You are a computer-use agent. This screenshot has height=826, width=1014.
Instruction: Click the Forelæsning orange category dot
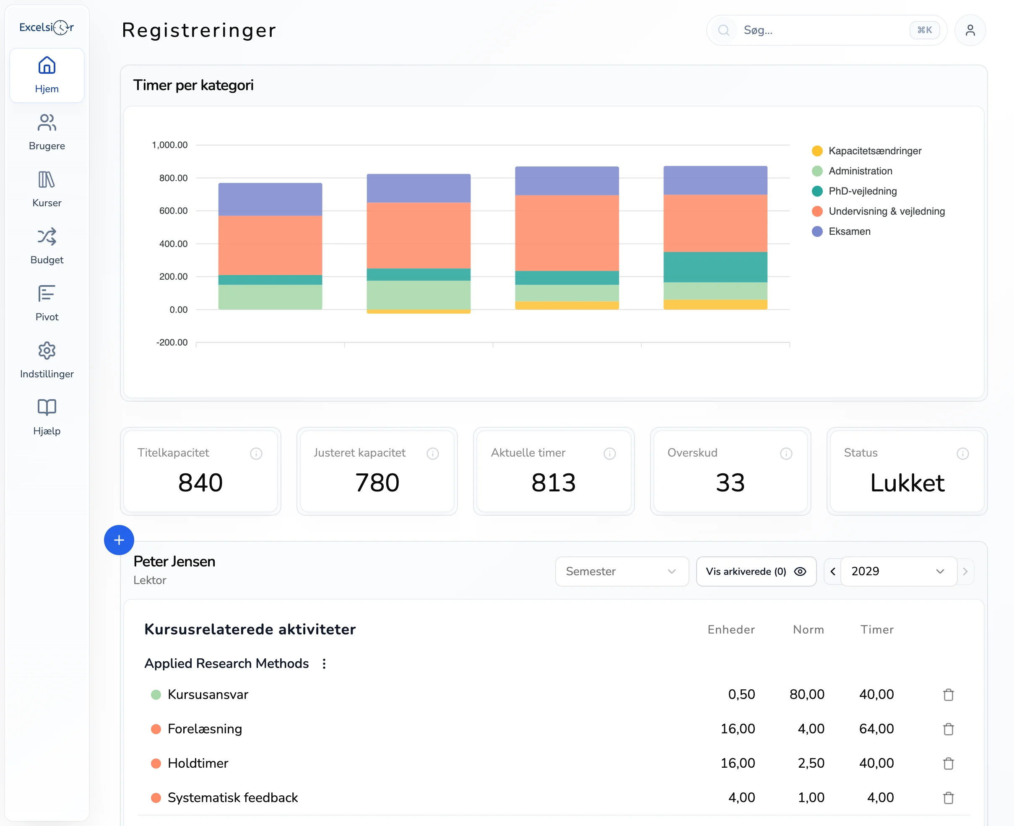[x=156, y=729]
